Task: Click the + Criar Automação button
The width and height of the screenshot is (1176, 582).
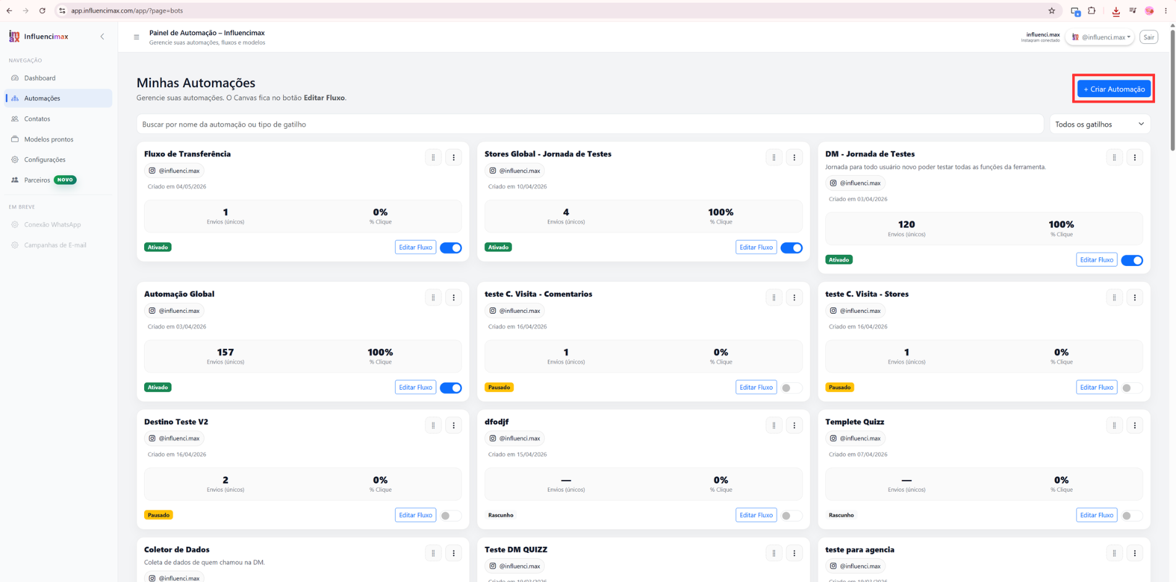Action: [x=1114, y=89]
